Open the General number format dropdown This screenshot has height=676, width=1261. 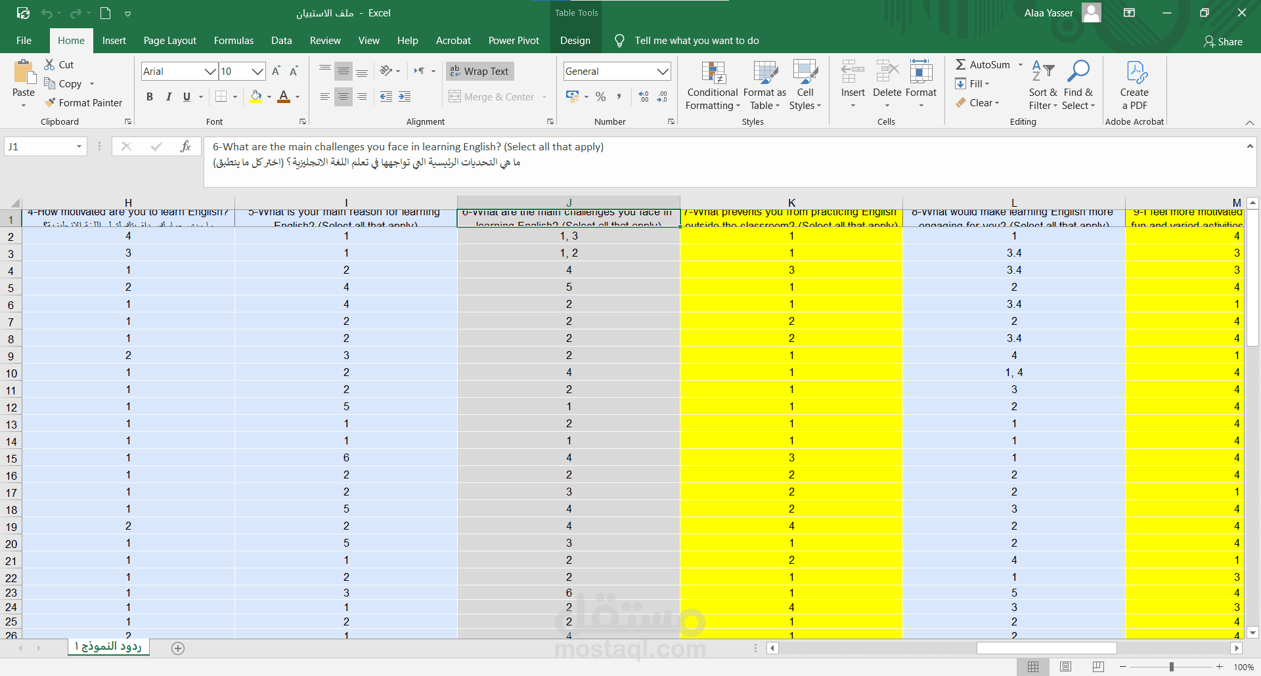tap(663, 71)
